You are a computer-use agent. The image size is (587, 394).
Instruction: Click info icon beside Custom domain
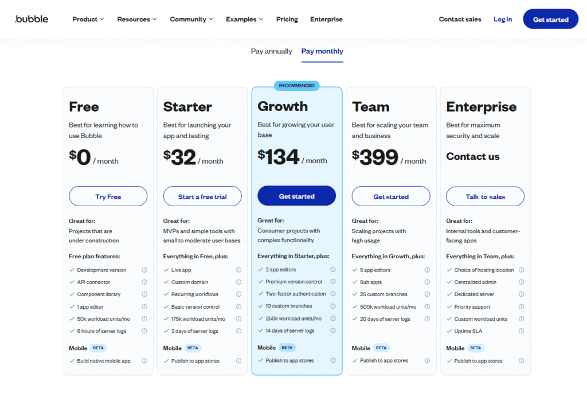(x=238, y=282)
